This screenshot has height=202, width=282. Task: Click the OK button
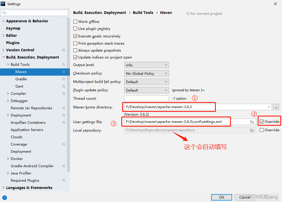coord(221,197)
